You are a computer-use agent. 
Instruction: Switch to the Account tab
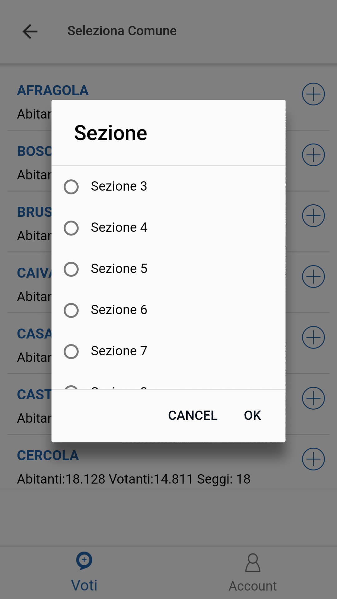253,572
